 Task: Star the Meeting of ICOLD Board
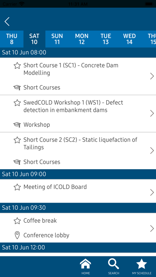point(17,187)
